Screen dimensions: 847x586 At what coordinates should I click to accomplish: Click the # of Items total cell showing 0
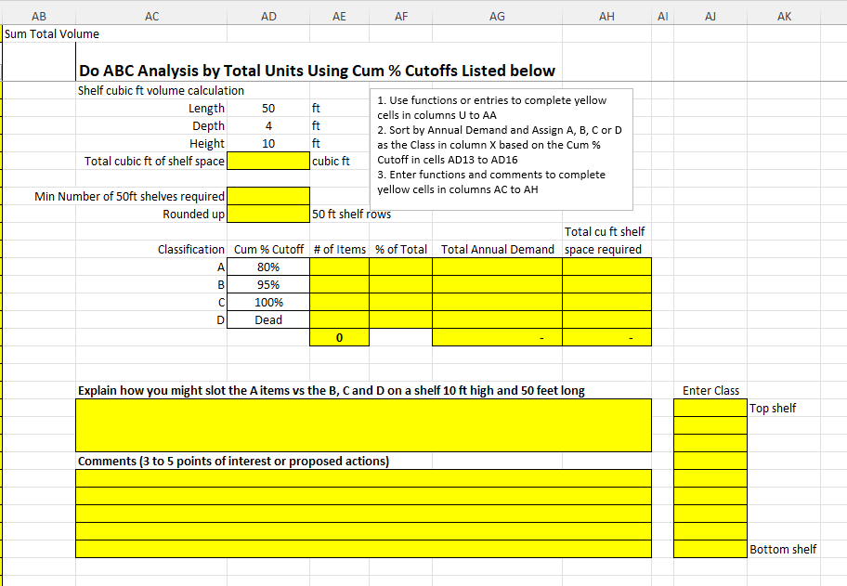pos(339,336)
